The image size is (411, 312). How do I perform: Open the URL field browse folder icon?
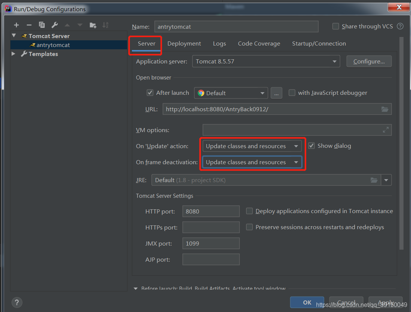pos(385,109)
